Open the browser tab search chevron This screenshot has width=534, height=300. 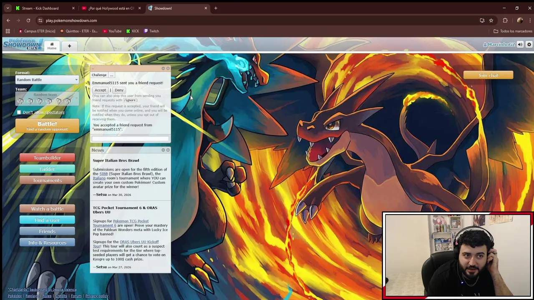(8, 8)
